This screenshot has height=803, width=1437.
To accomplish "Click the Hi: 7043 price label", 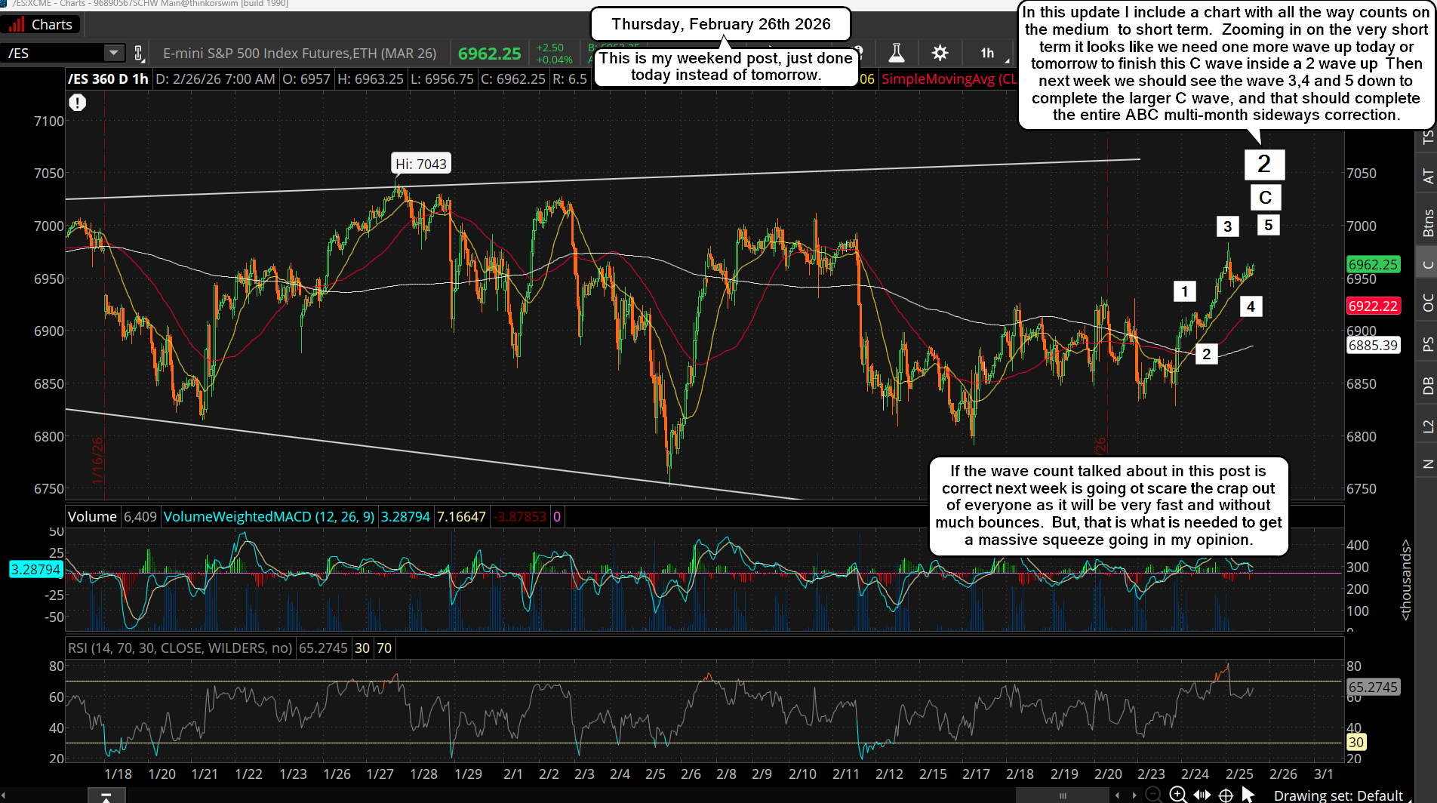I will (420, 163).
